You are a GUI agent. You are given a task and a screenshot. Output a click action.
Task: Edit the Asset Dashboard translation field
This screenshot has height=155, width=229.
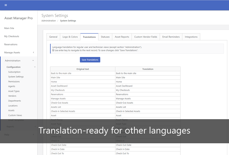tap(148, 86)
